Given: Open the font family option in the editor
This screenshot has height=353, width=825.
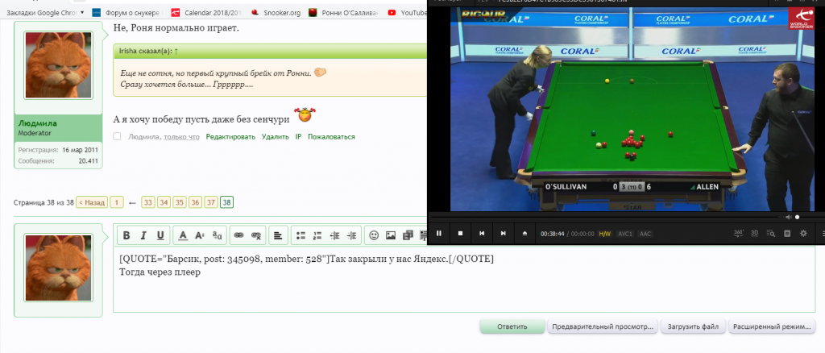Looking at the screenshot, I should tap(217, 235).
